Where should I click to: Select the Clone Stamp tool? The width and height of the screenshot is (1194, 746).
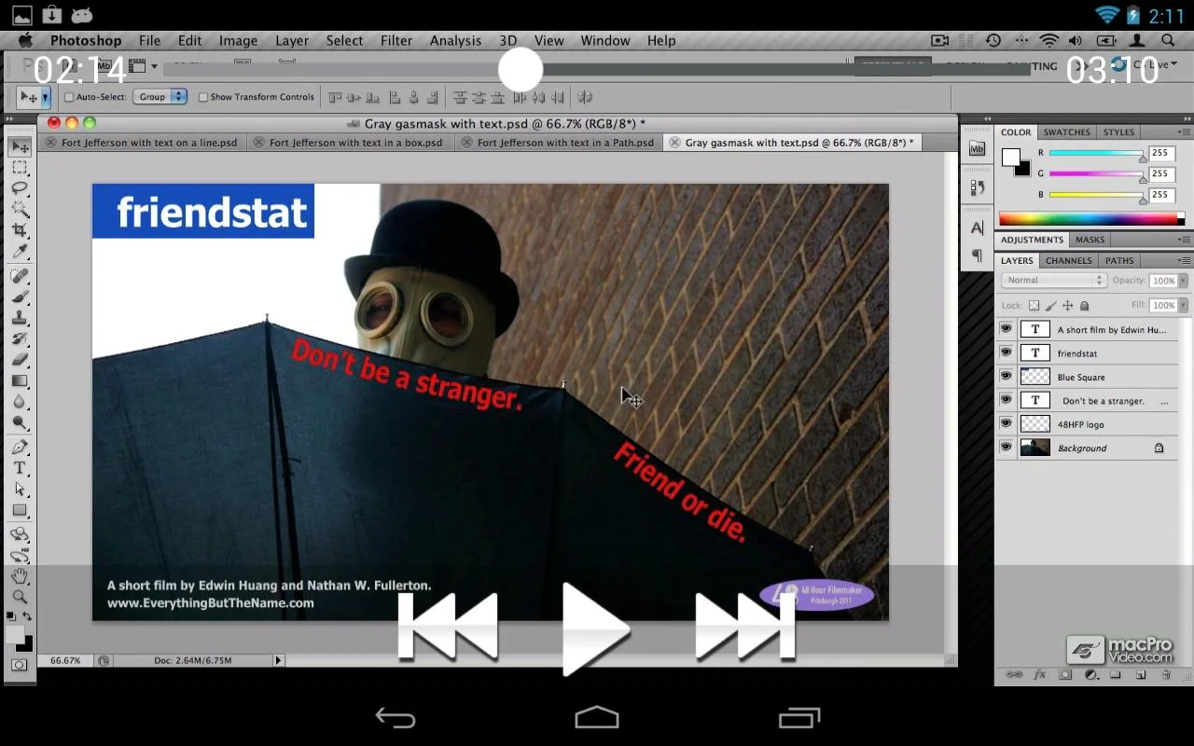coord(20,318)
